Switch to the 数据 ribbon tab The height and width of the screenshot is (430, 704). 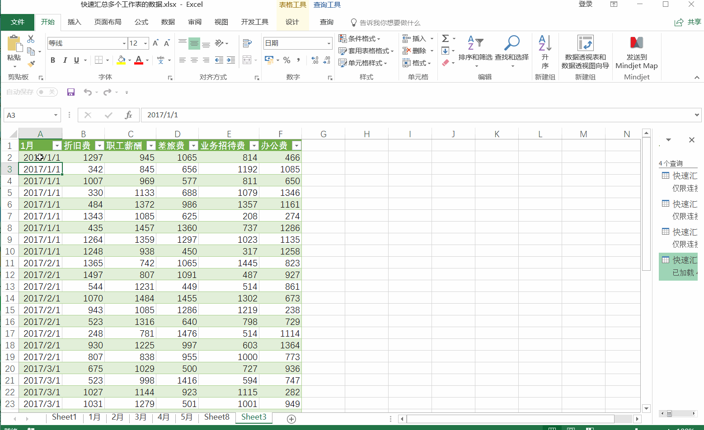[x=168, y=22]
